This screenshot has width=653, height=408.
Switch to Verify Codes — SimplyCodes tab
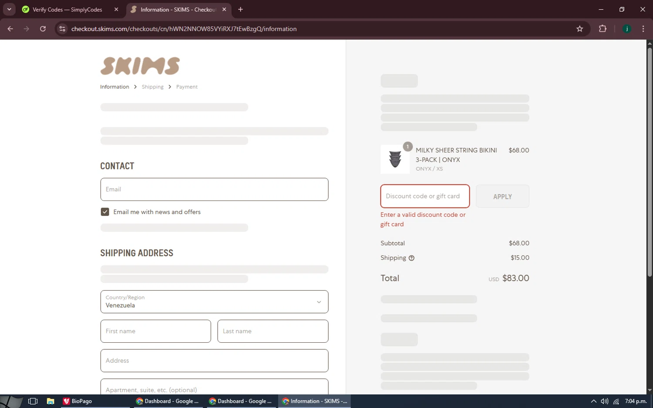point(67,9)
